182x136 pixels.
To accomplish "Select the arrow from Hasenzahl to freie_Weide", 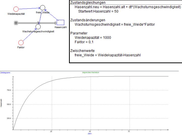I will [x=52, y=15].
